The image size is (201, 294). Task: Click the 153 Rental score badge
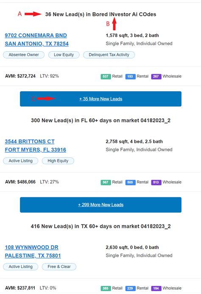(130, 76)
